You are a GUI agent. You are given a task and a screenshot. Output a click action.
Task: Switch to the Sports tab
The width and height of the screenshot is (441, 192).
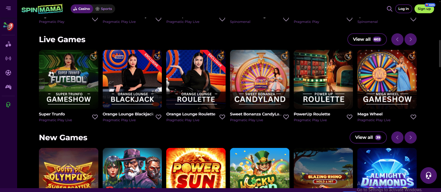coord(104,9)
